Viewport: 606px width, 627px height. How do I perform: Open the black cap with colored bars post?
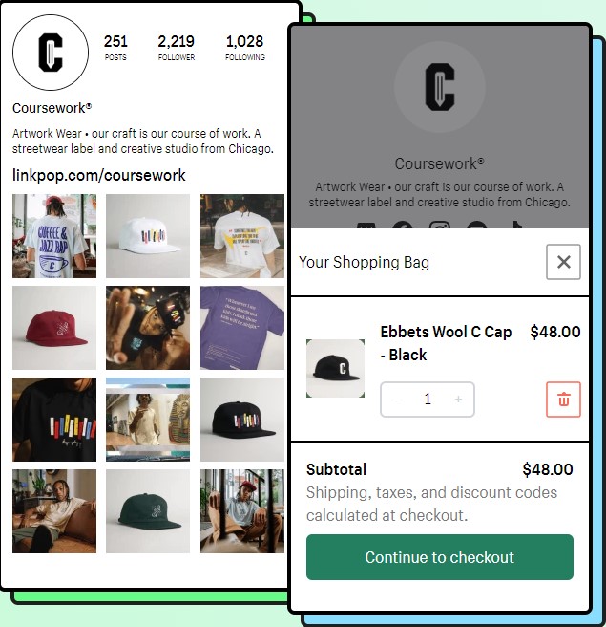[x=242, y=420]
